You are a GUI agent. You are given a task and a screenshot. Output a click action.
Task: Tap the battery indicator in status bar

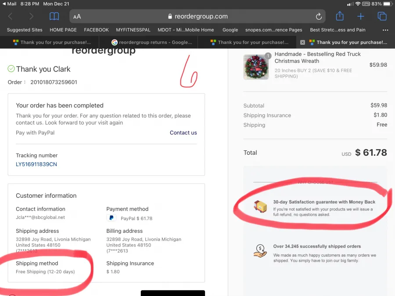[x=387, y=4]
